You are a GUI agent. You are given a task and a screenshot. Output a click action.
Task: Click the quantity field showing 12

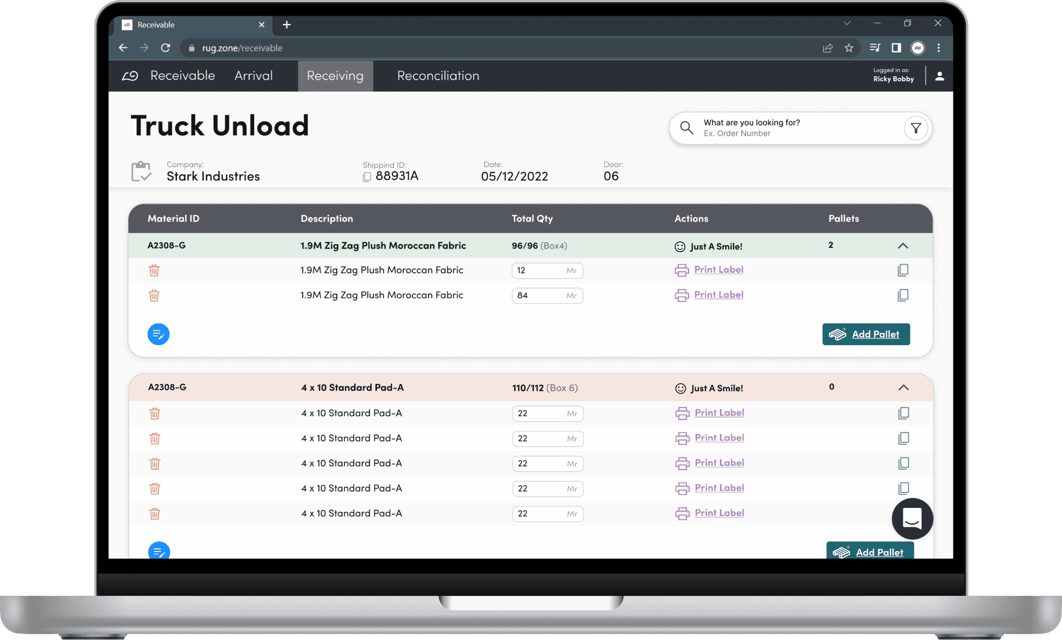(540, 271)
